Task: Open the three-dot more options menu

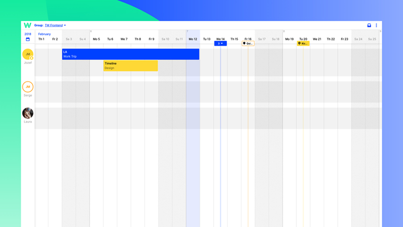Action: [376, 25]
